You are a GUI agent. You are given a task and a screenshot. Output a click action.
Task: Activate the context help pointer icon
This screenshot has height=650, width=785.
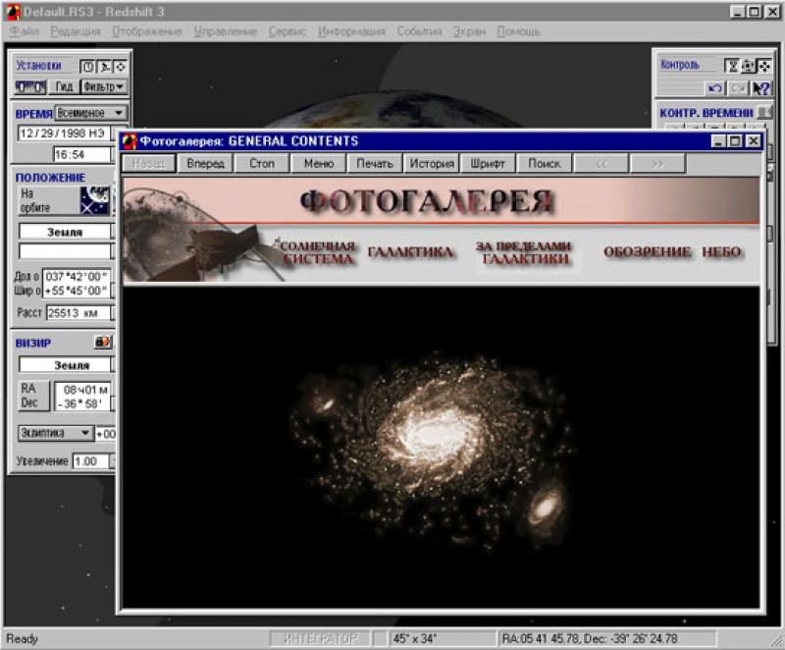click(761, 88)
